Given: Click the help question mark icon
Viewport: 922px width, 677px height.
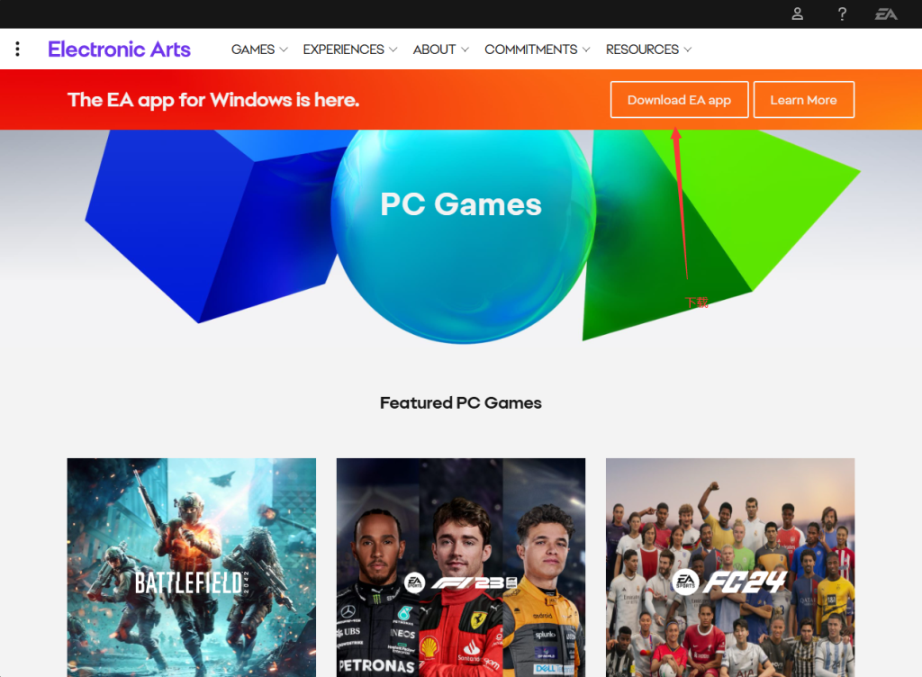Looking at the screenshot, I should (842, 14).
